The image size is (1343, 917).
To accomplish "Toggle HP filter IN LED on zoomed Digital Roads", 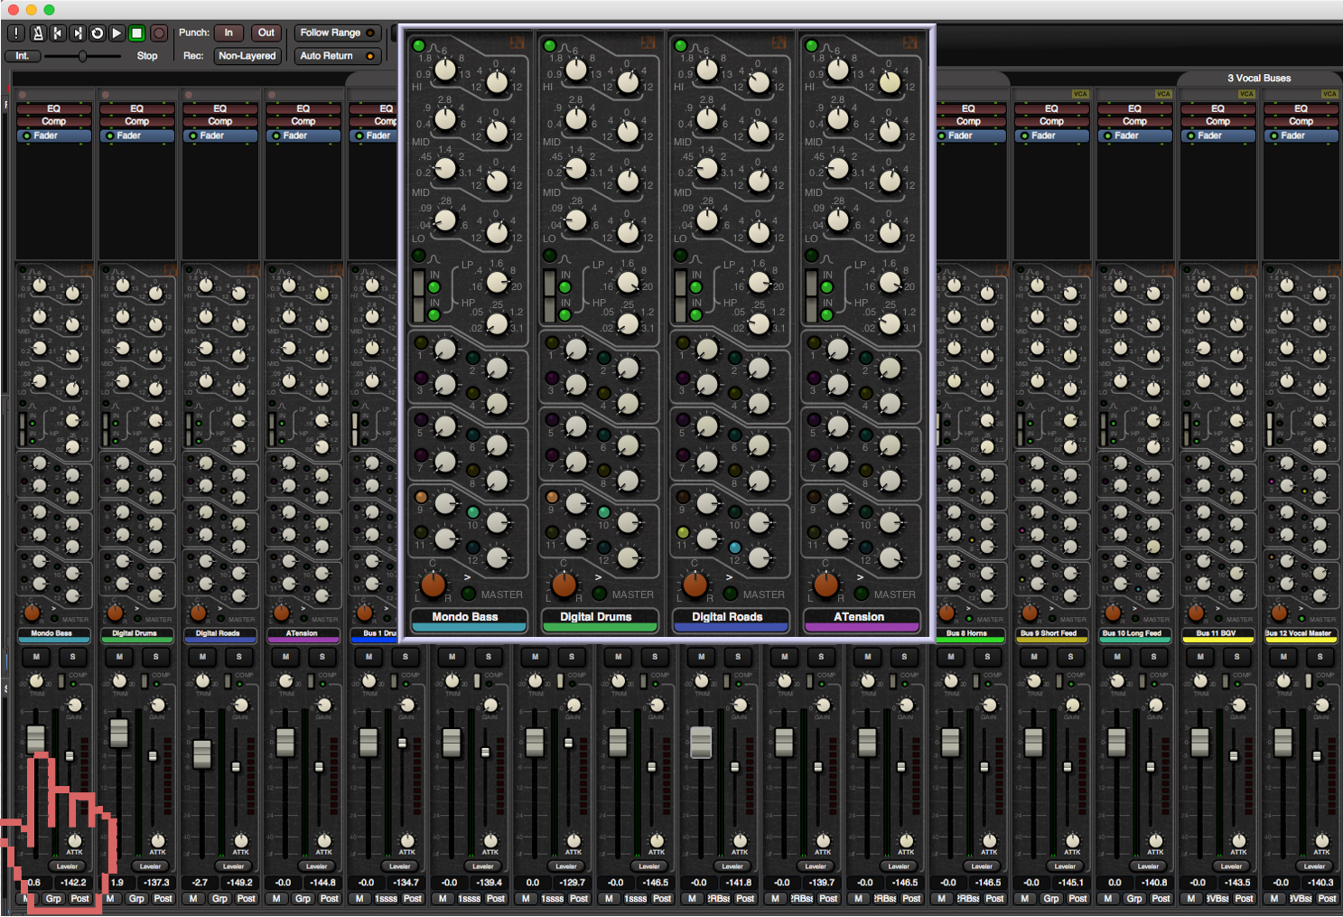I will click(x=696, y=315).
